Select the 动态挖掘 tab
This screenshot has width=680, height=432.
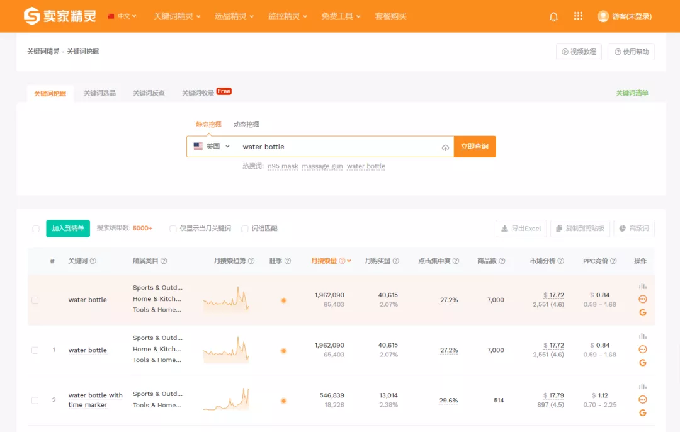246,124
